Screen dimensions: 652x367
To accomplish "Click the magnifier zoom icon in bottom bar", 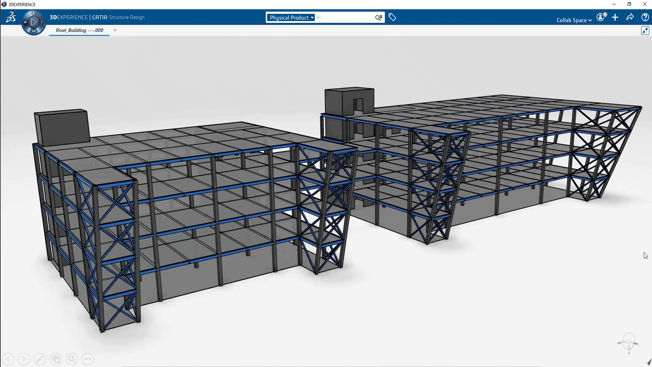I will [x=72, y=359].
